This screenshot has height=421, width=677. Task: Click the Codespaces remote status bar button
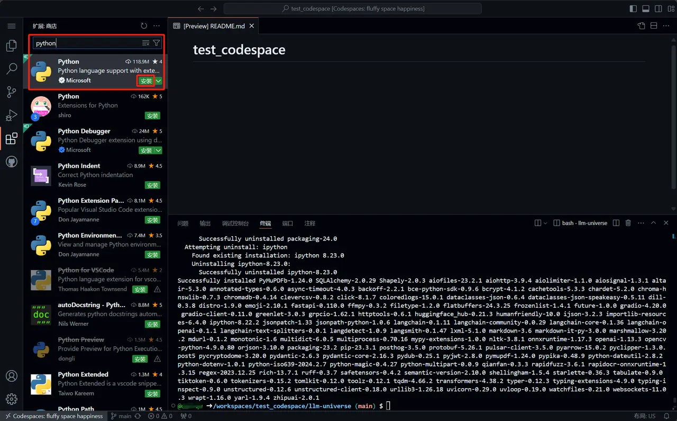pos(53,416)
